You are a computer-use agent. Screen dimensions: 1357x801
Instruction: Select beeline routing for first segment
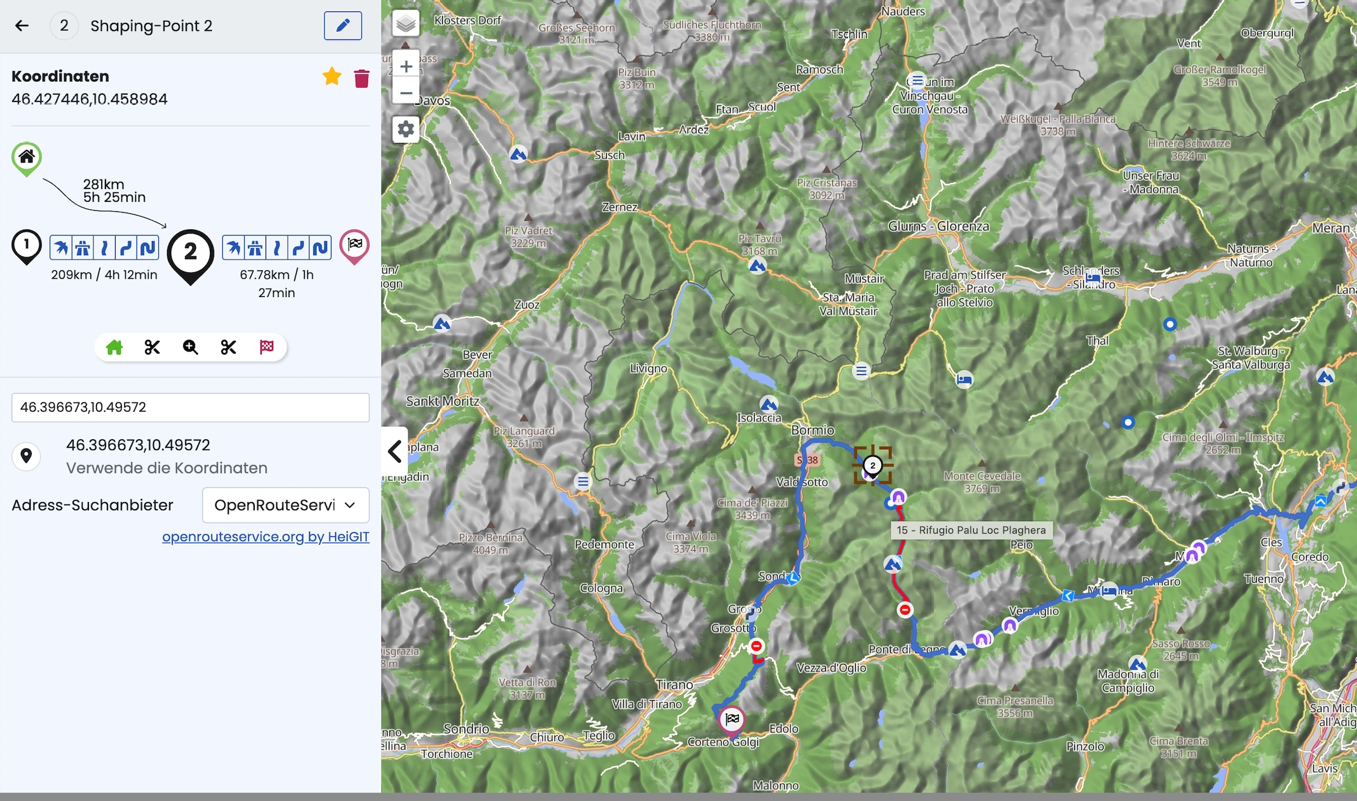(x=61, y=248)
